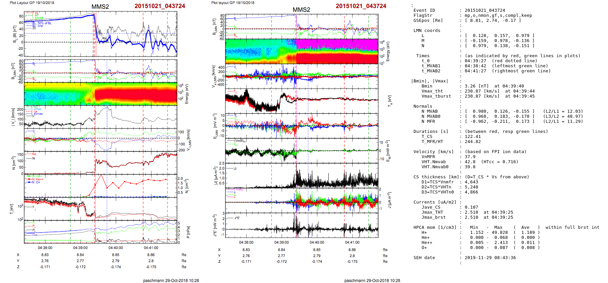Click the 'HPCA mom [1/cm3]' heading

point(435,227)
